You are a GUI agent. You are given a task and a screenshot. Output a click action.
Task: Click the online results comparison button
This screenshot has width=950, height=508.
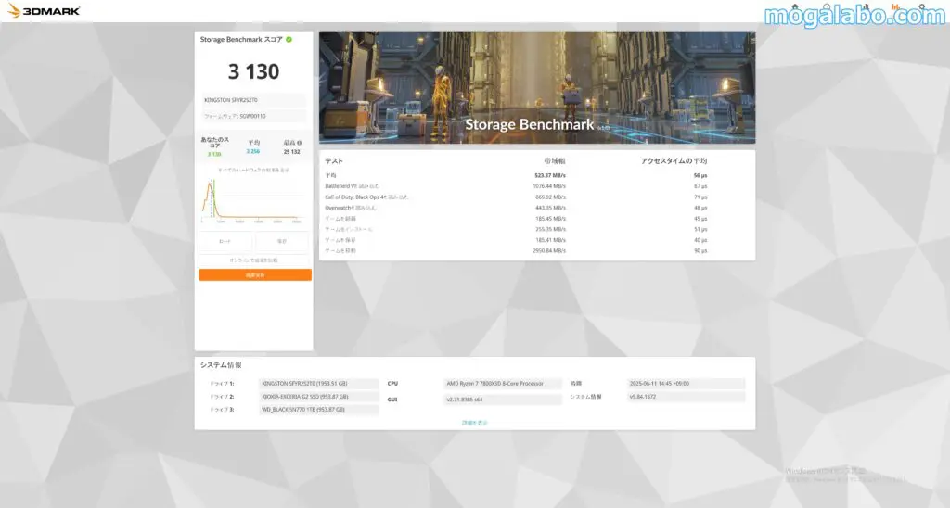[x=255, y=260]
